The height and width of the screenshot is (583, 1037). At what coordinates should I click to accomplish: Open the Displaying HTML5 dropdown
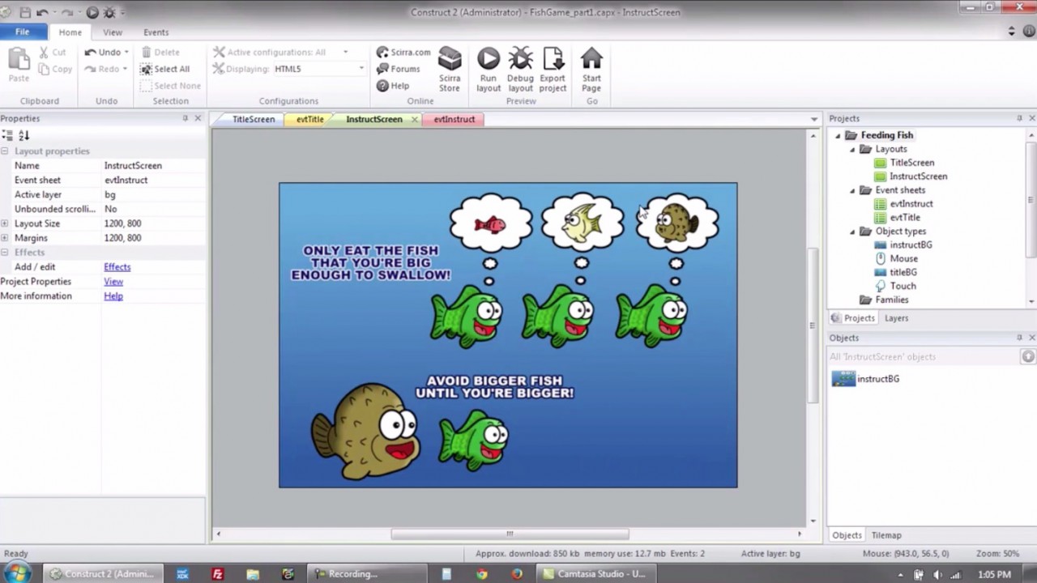click(361, 69)
